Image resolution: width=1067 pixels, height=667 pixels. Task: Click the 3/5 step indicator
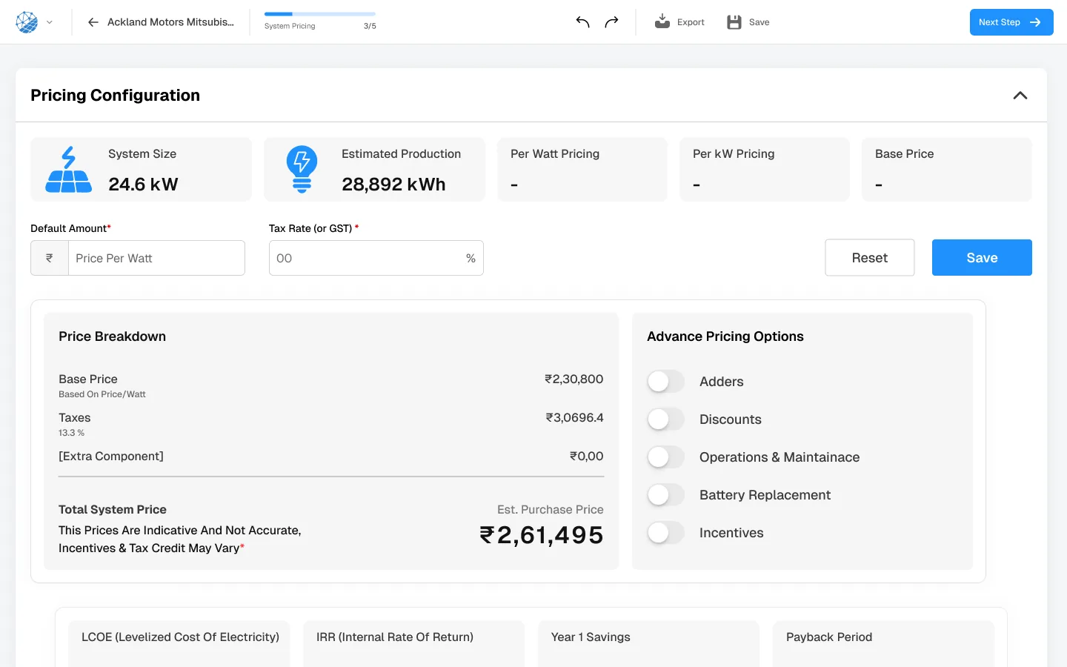[x=370, y=26]
